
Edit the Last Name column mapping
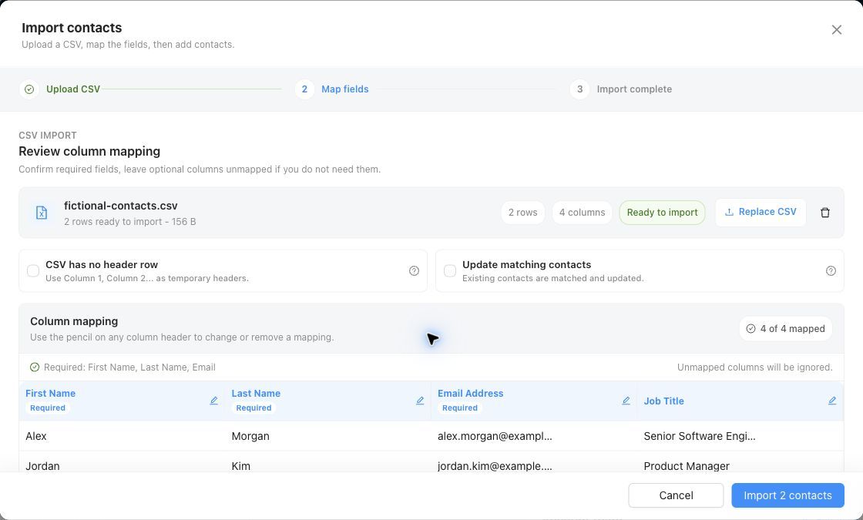coord(420,401)
